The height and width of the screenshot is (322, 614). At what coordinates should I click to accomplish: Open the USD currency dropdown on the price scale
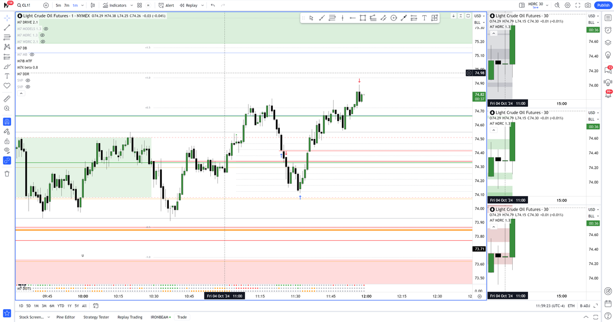pyautogui.click(x=479, y=16)
